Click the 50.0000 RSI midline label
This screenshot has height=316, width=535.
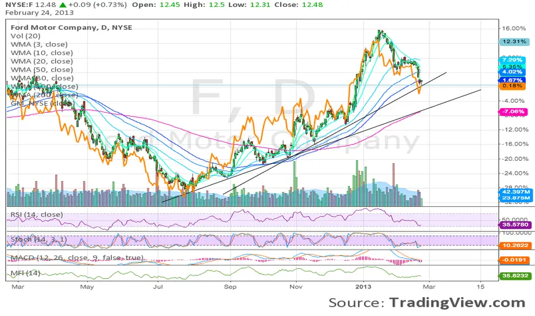pyautogui.click(x=515, y=220)
